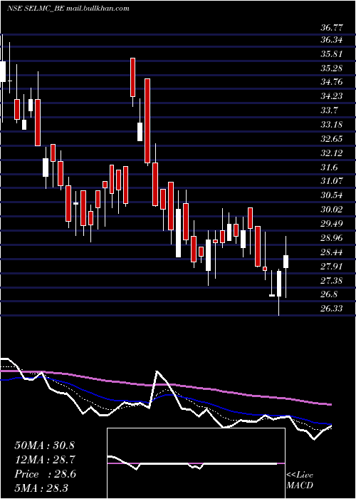This screenshot has height=499, width=356.
Task: Click the Price : 28.6 reading
Action: (45, 474)
